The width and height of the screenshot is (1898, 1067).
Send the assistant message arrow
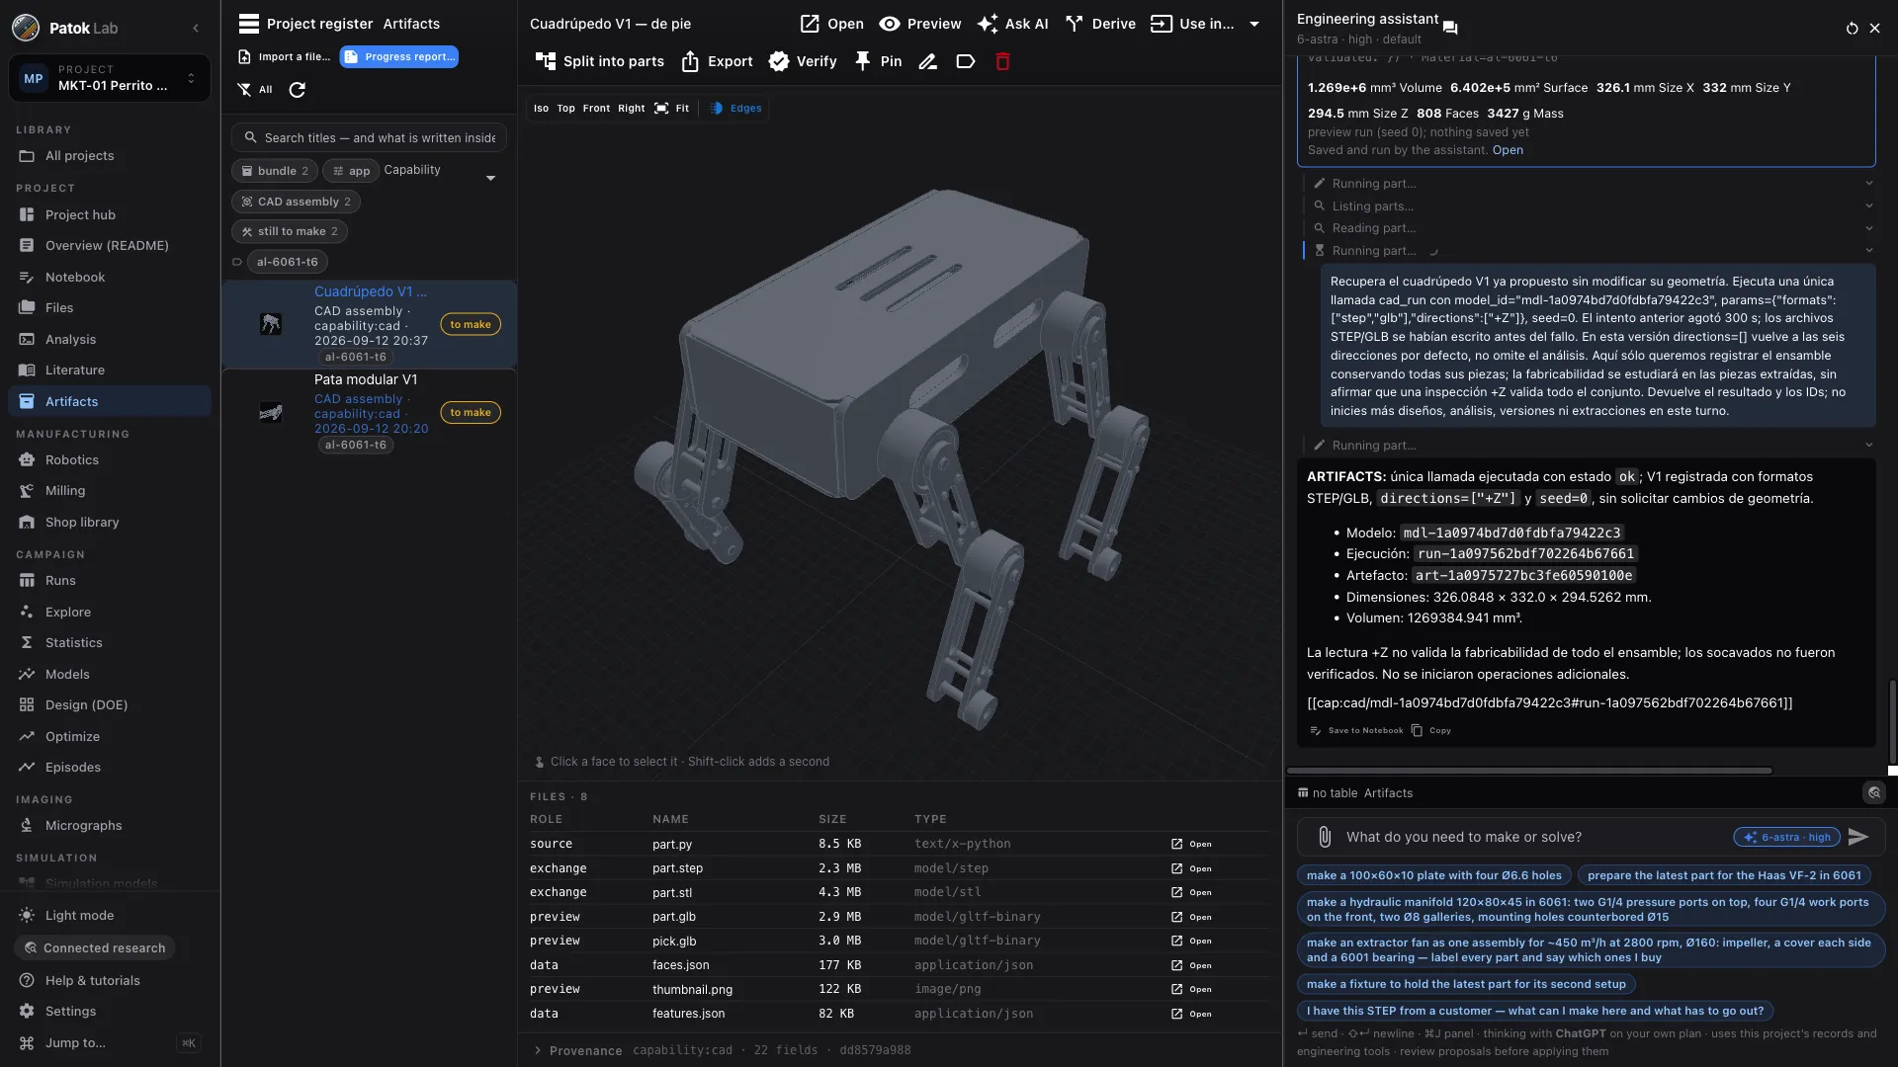coord(1858,837)
